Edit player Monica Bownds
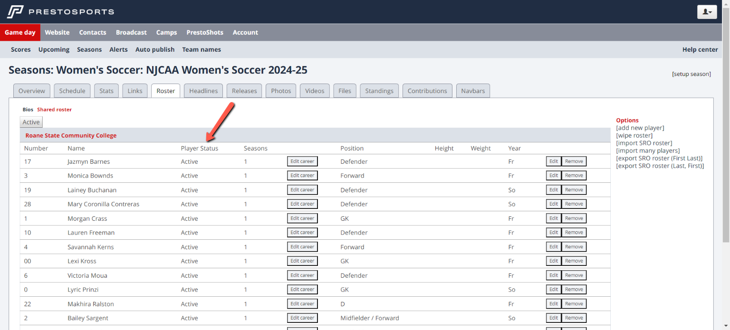730x330 pixels. pyautogui.click(x=554, y=176)
